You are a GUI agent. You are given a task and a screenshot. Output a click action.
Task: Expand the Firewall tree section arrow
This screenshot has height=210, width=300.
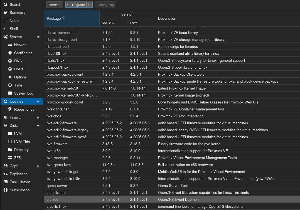tap(38, 118)
